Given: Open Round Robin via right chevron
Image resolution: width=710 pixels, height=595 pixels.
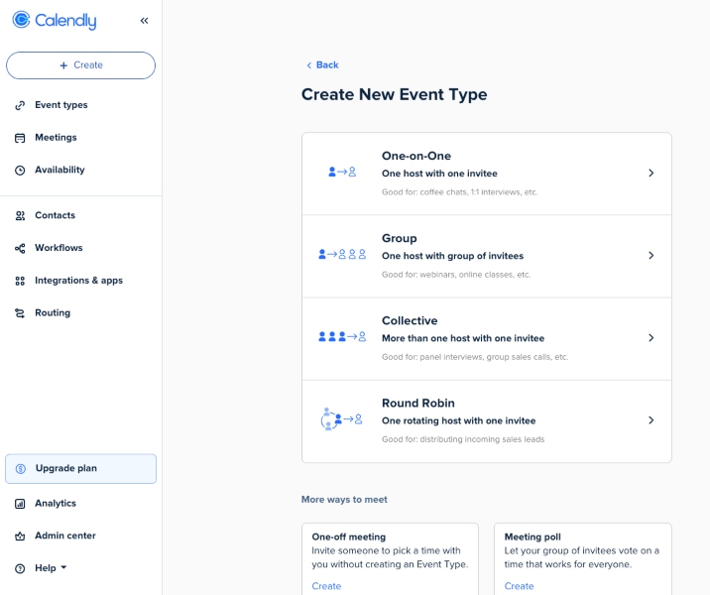Looking at the screenshot, I should pyautogui.click(x=651, y=420).
